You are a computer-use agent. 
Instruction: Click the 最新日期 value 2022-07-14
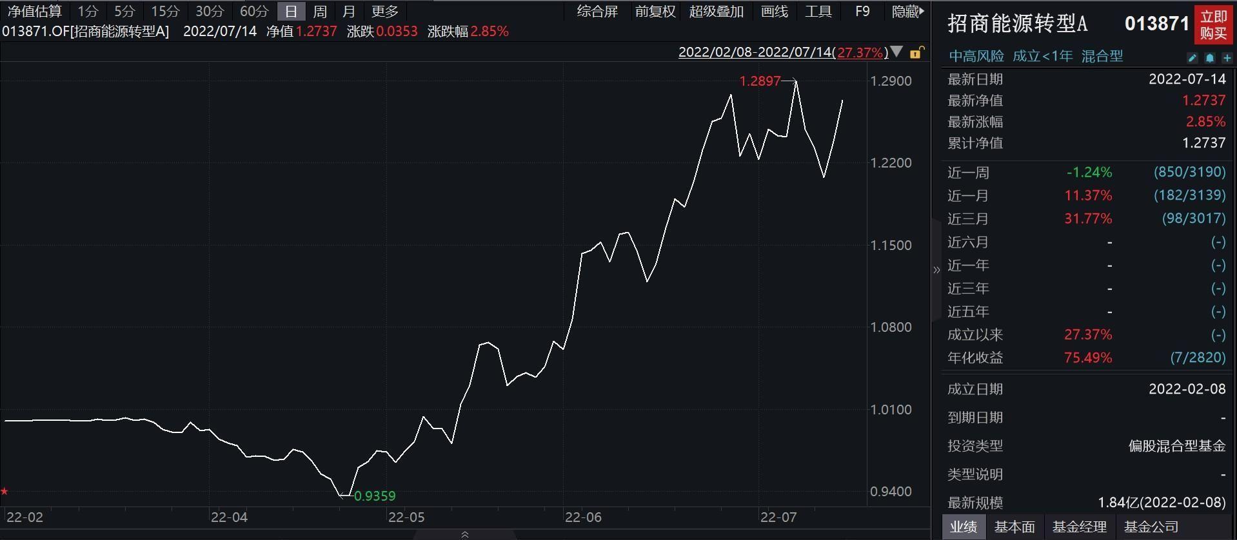pos(1187,79)
